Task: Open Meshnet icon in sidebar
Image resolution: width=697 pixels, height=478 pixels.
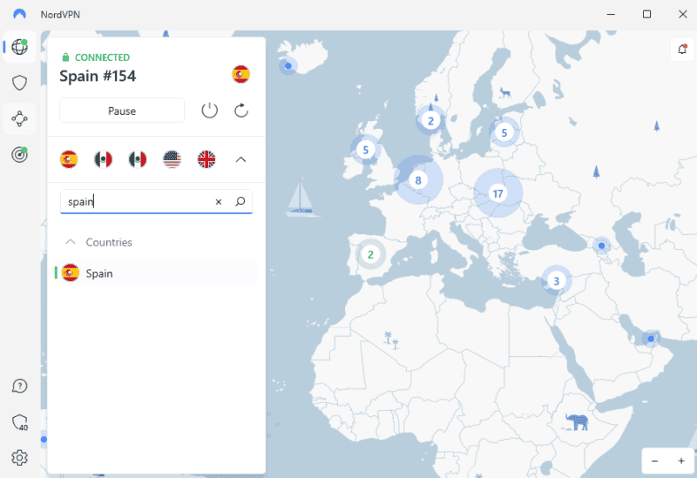Action: (19, 118)
